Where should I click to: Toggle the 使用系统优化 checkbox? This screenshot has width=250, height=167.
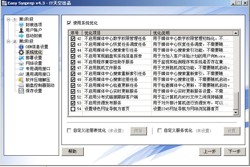pos(69,23)
